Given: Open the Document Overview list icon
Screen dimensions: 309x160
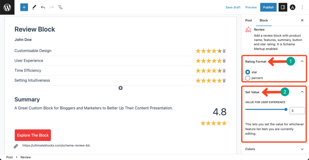Looking at the screenshot, I should (x=60, y=7).
